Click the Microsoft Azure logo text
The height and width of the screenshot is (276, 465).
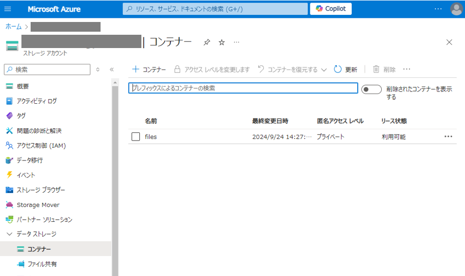54,9
